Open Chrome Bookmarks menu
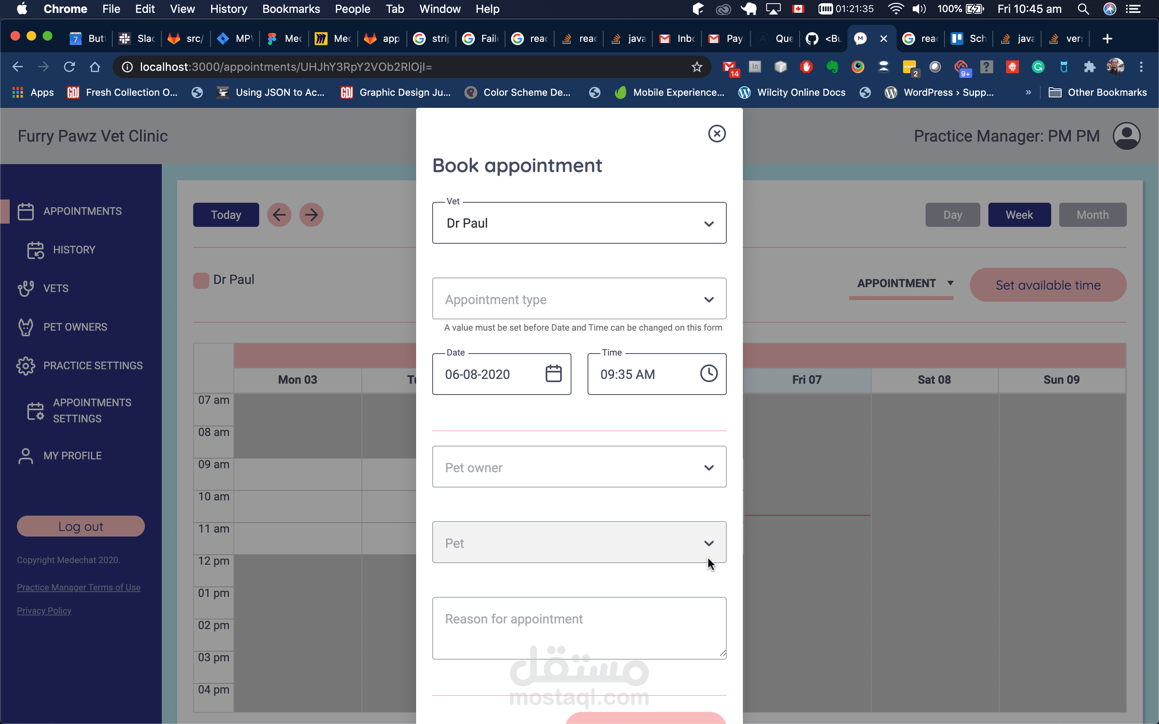Image resolution: width=1159 pixels, height=724 pixels. point(291,9)
